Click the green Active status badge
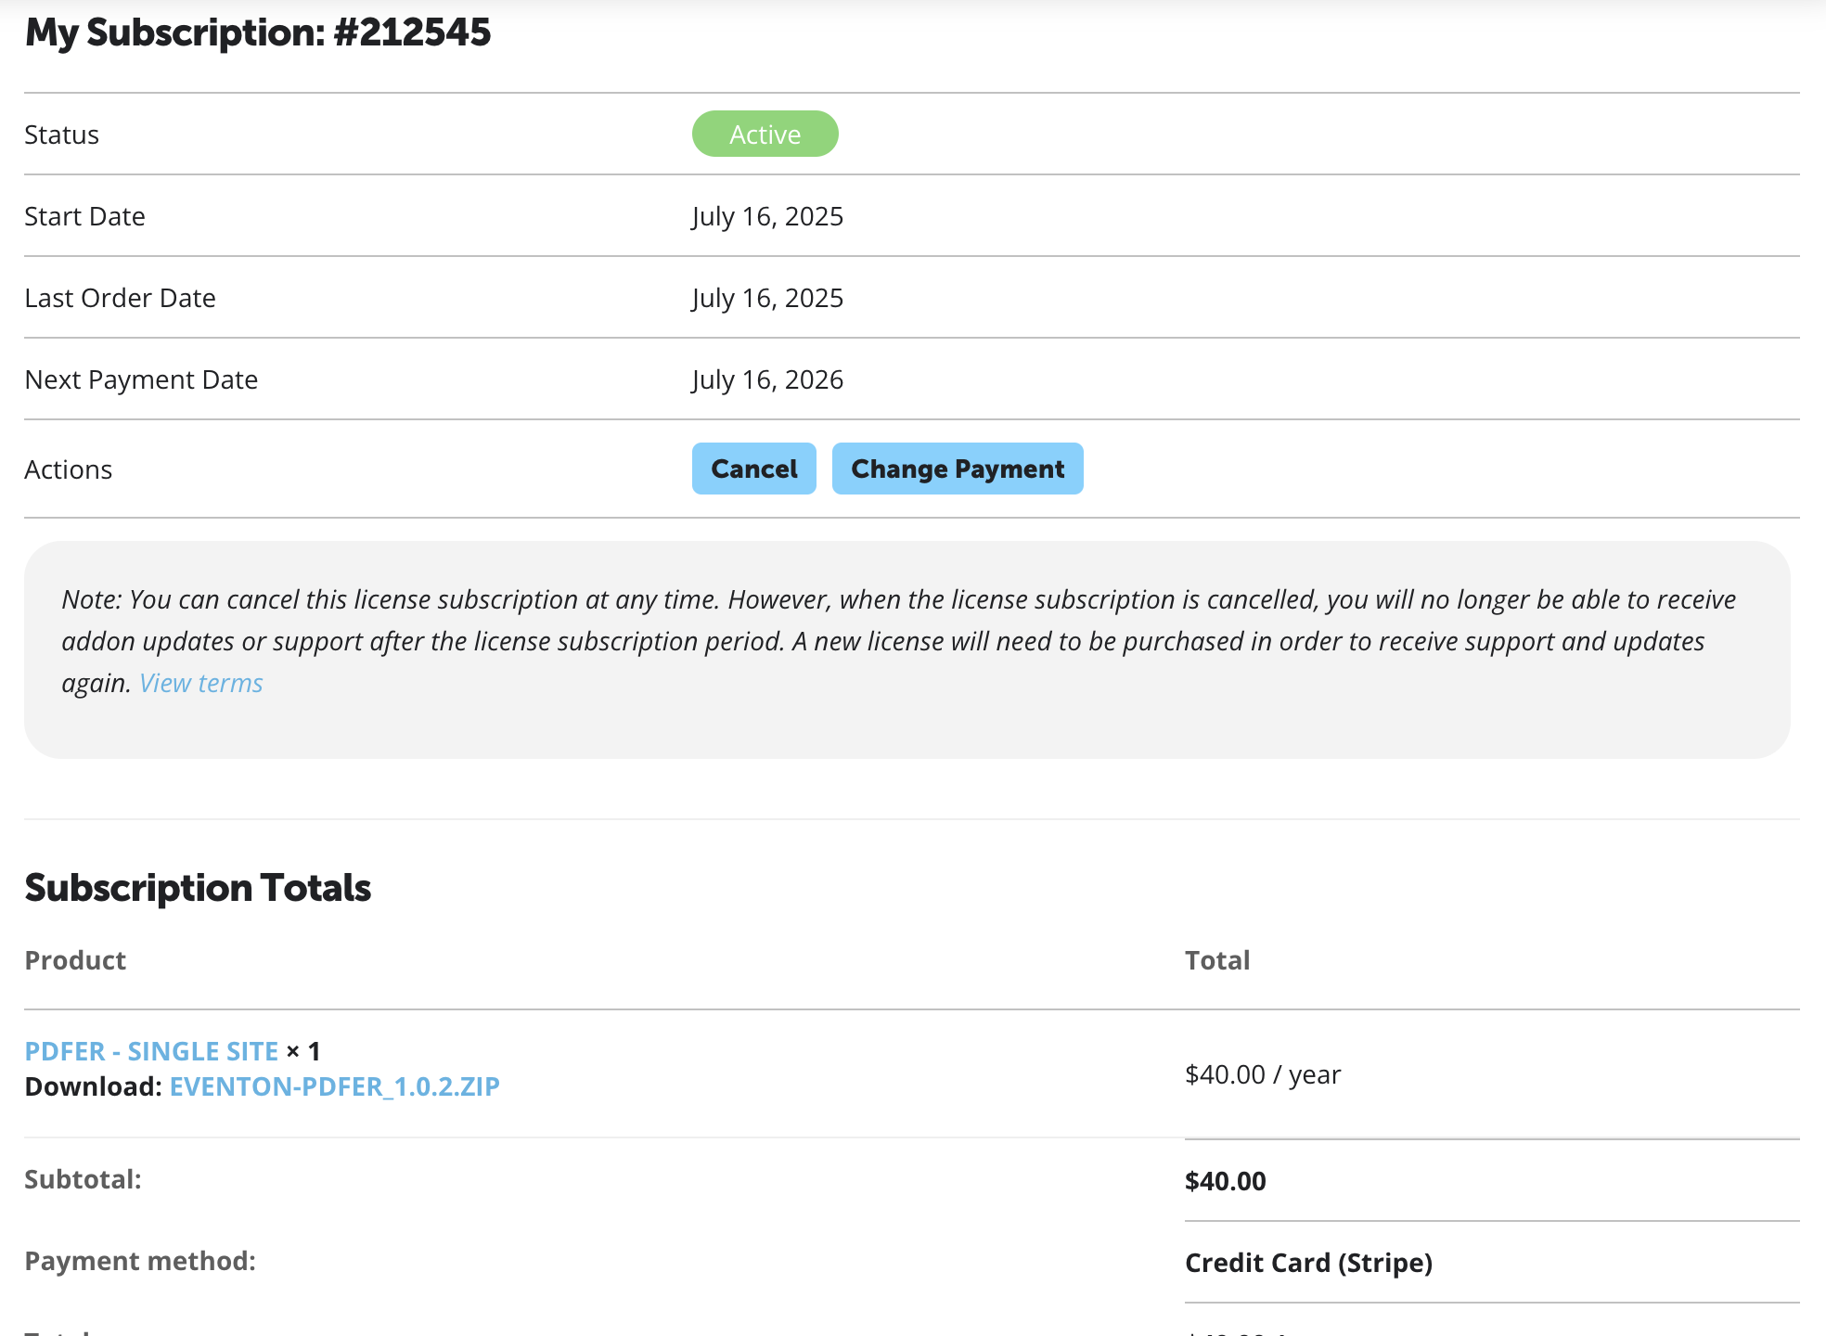The height and width of the screenshot is (1336, 1826). coord(765,135)
